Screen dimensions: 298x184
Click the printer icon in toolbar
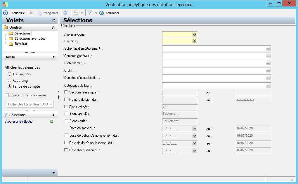tap(75, 13)
